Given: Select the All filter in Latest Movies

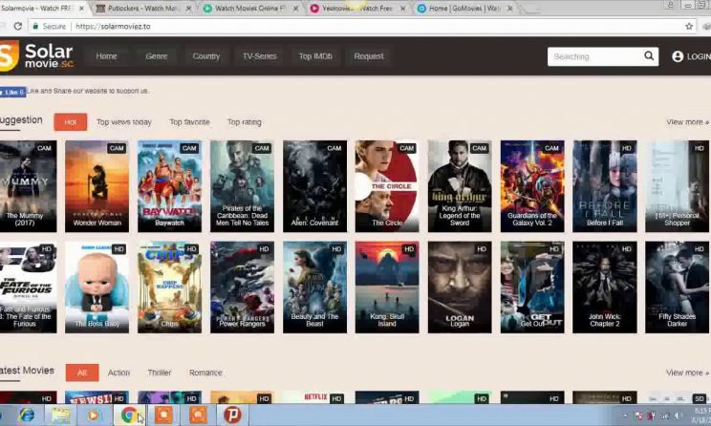Looking at the screenshot, I should point(82,373).
